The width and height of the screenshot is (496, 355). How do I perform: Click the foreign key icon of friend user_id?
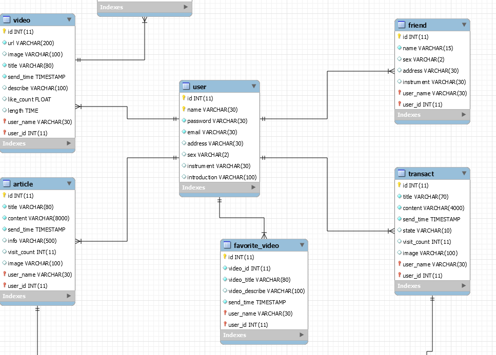[399, 104]
